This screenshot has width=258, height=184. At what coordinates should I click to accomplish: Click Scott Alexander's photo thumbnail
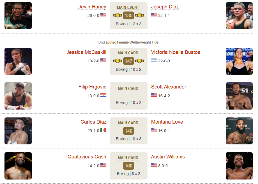point(239,96)
